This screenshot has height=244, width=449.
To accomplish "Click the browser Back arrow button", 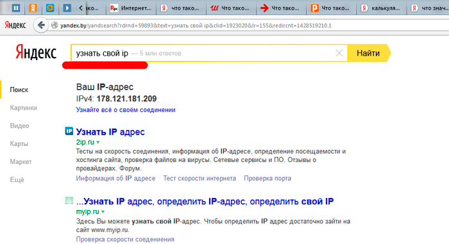I will [x=41, y=25].
